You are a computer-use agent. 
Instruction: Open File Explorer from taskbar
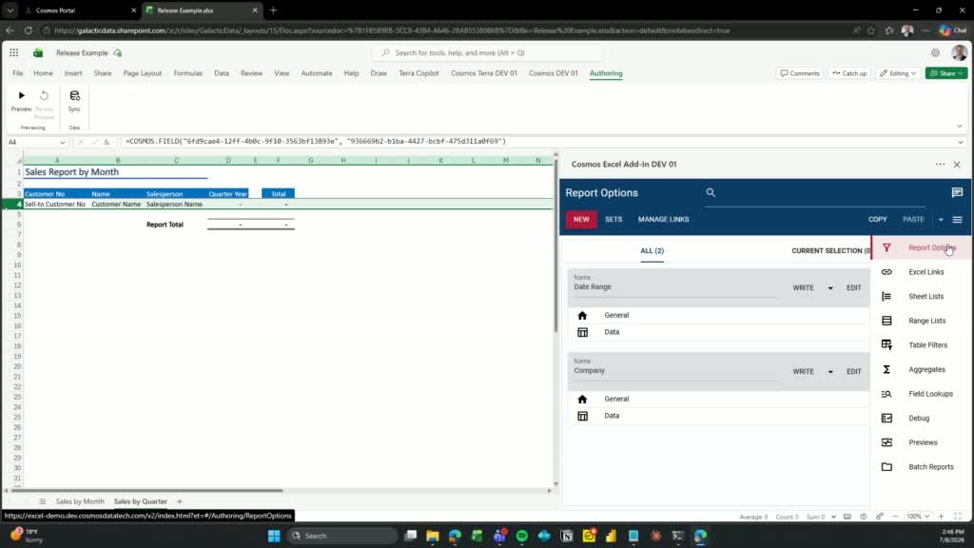pos(433,536)
